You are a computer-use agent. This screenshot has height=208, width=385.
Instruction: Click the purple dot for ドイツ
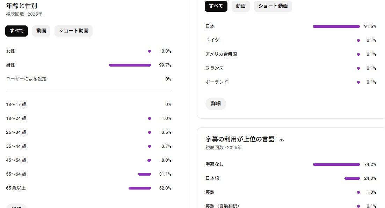[358, 40]
